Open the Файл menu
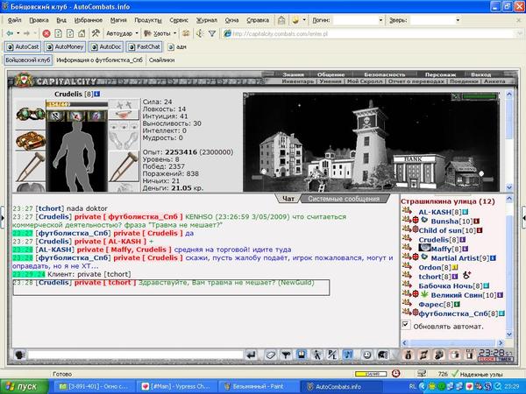The height and width of the screenshot is (394, 526). coord(14,20)
